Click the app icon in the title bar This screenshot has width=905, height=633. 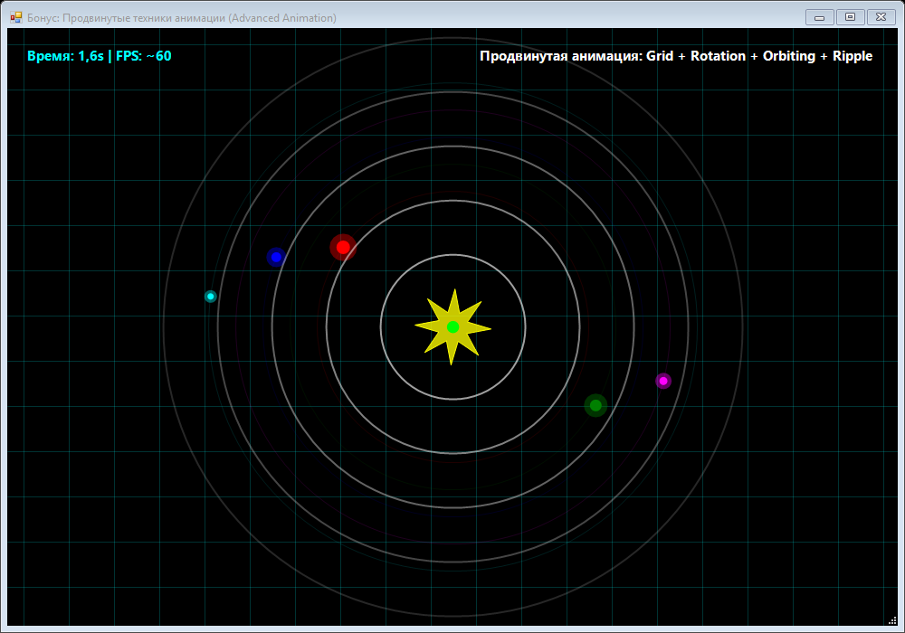(15, 17)
